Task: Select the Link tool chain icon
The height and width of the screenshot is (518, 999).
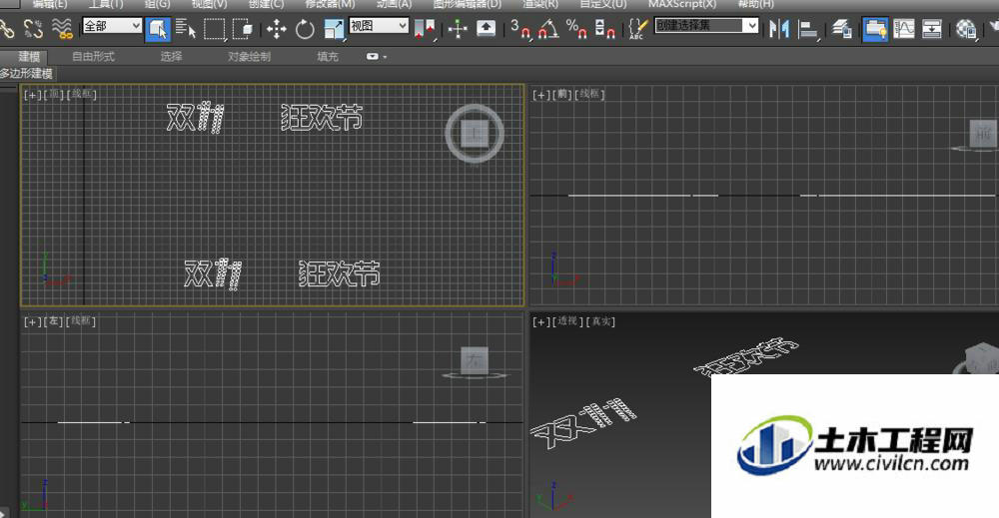Action: coord(6,29)
